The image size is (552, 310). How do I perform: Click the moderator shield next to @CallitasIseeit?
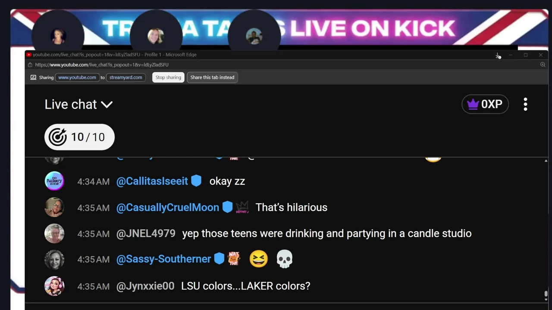click(x=196, y=181)
